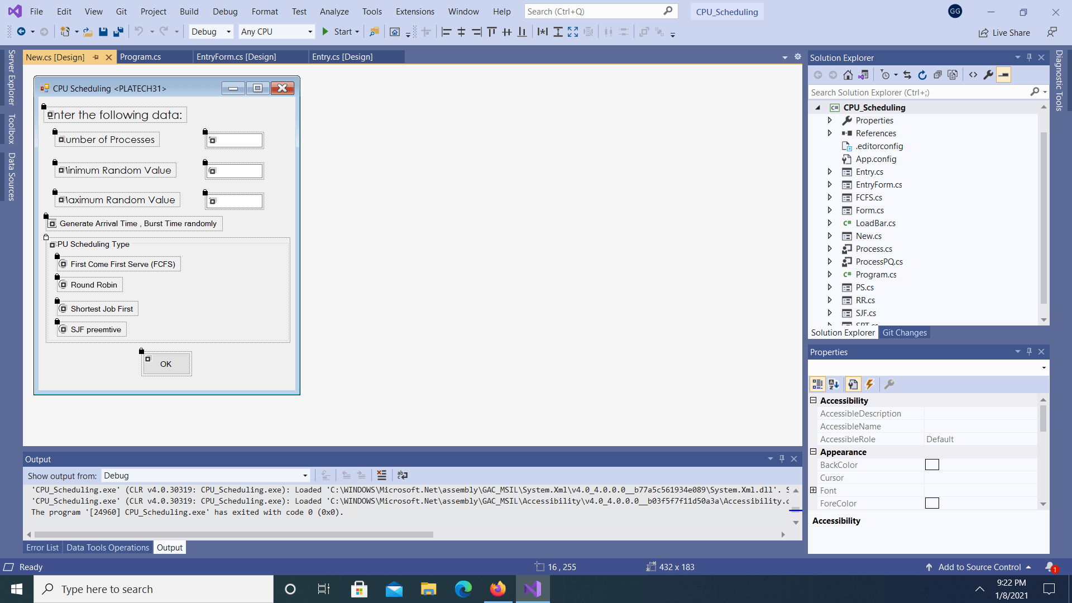The width and height of the screenshot is (1072, 603).
Task: Select First Come First Serve radio button
Action: (x=64, y=264)
